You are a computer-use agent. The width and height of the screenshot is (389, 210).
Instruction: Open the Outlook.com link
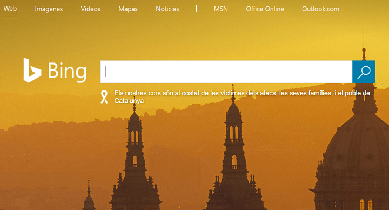(x=320, y=9)
